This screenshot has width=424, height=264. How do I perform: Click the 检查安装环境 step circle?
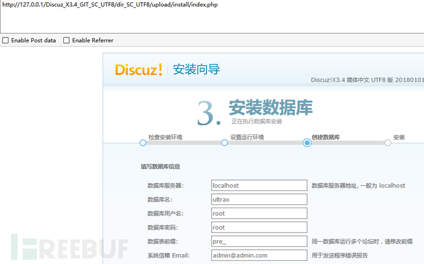[143, 142]
